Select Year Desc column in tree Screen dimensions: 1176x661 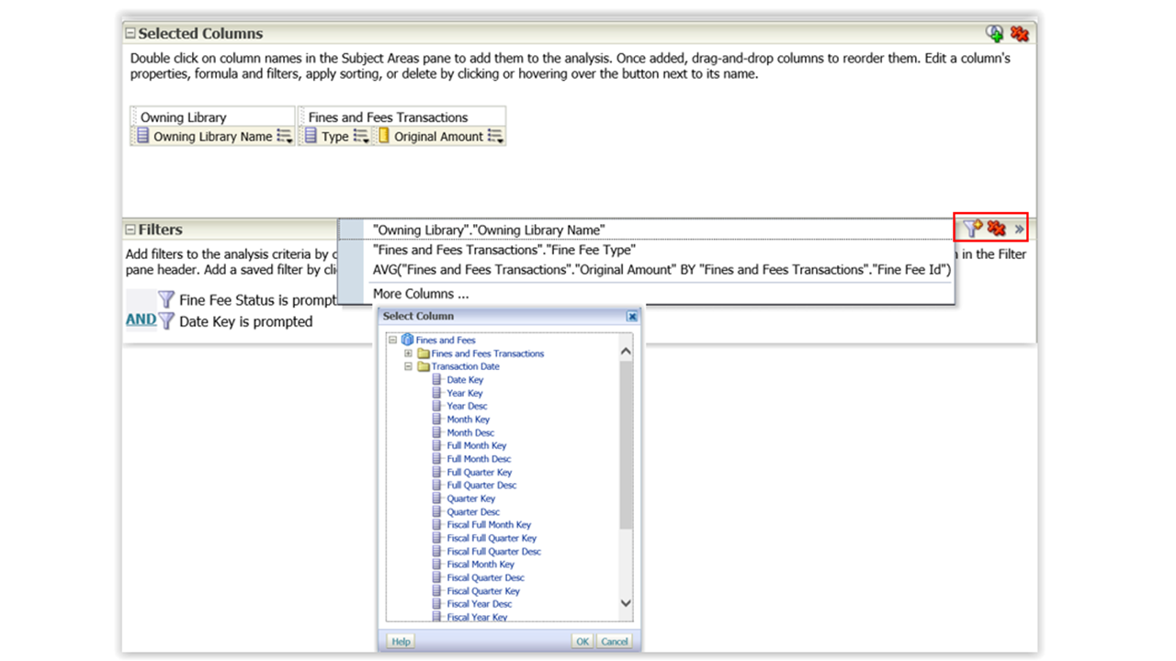467,406
